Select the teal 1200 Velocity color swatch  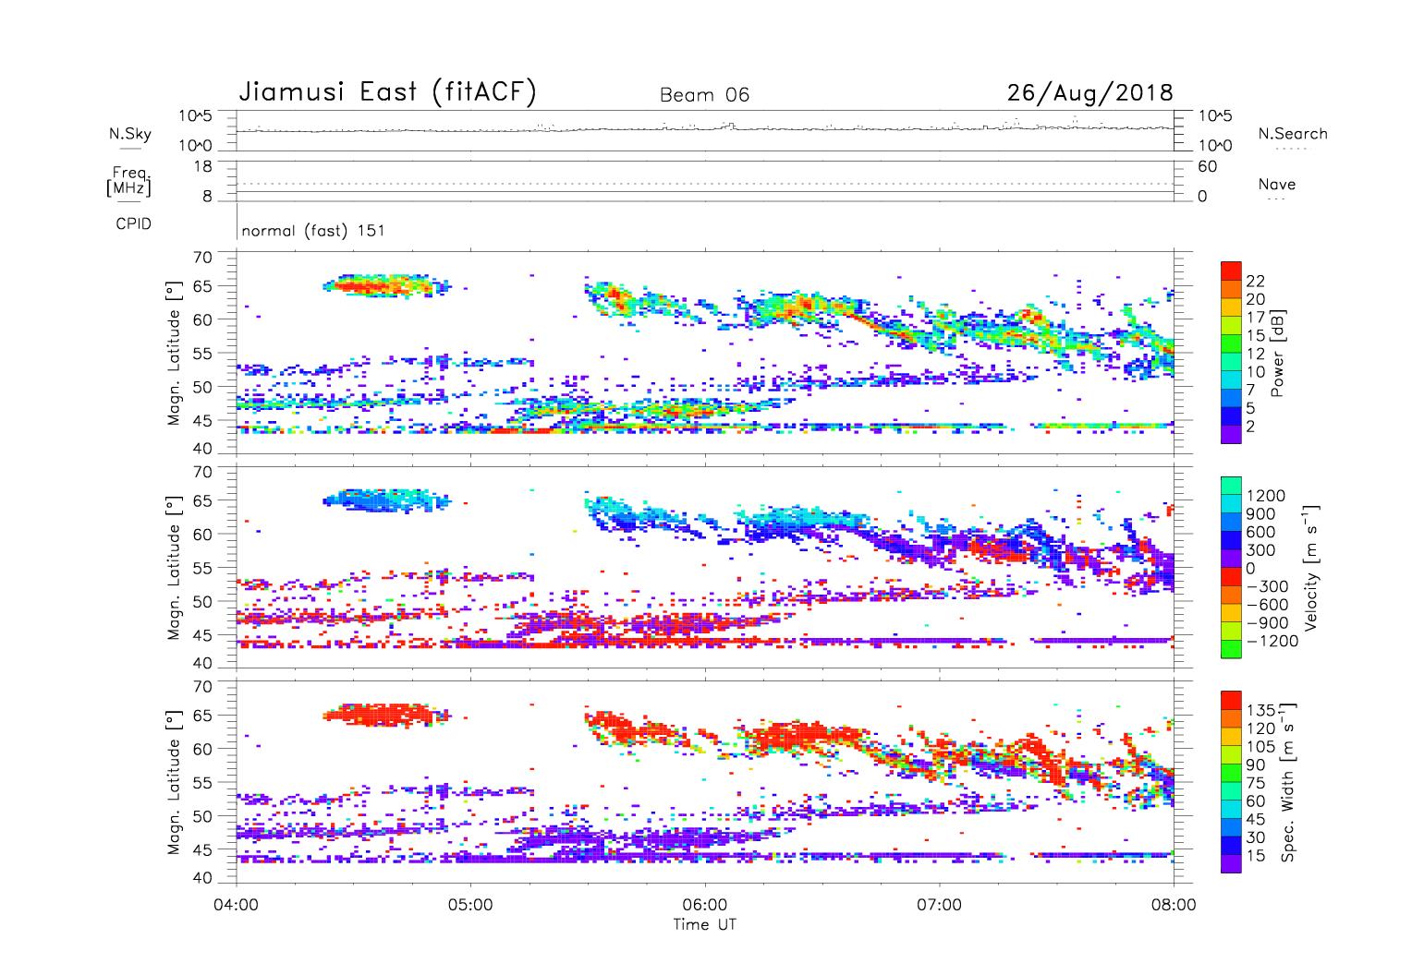click(x=1230, y=486)
